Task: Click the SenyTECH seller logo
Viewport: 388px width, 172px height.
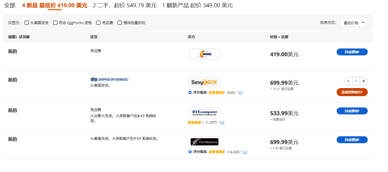Action: coord(205,82)
